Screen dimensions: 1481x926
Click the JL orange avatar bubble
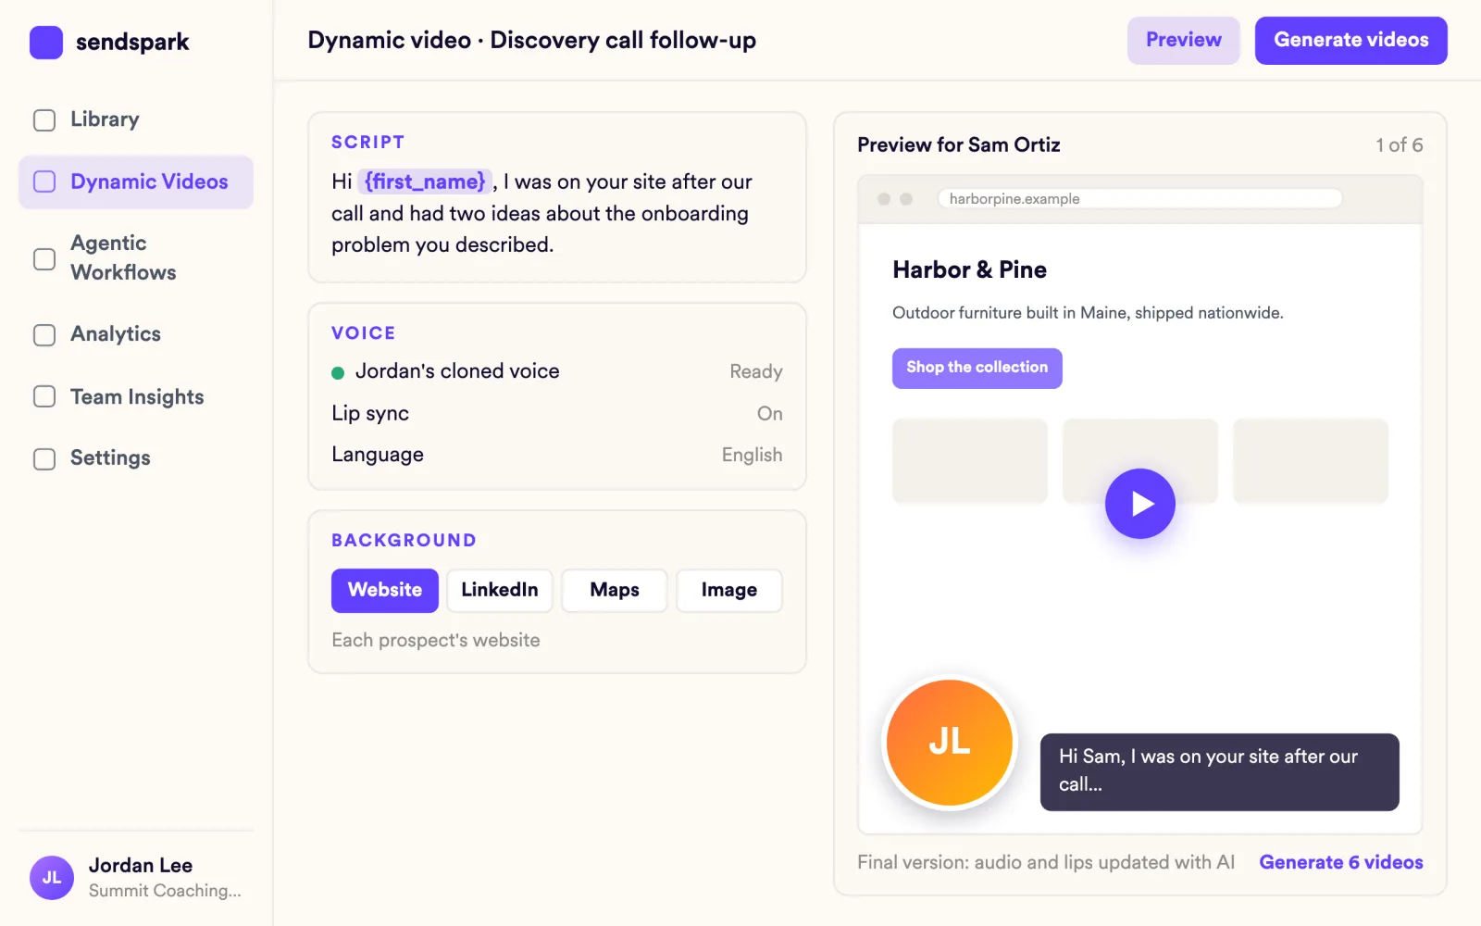950,743
